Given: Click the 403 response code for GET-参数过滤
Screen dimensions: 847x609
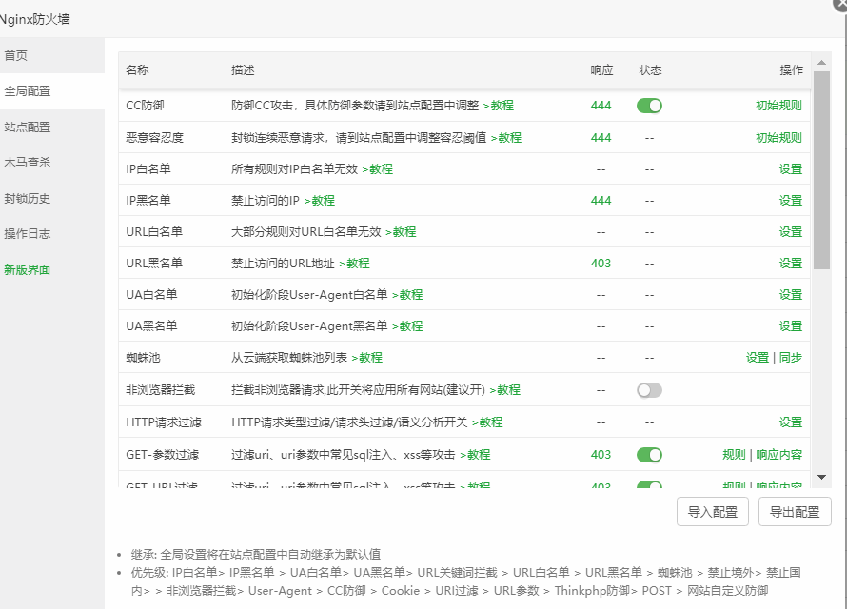Looking at the screenshot, I should coord(601,455).
